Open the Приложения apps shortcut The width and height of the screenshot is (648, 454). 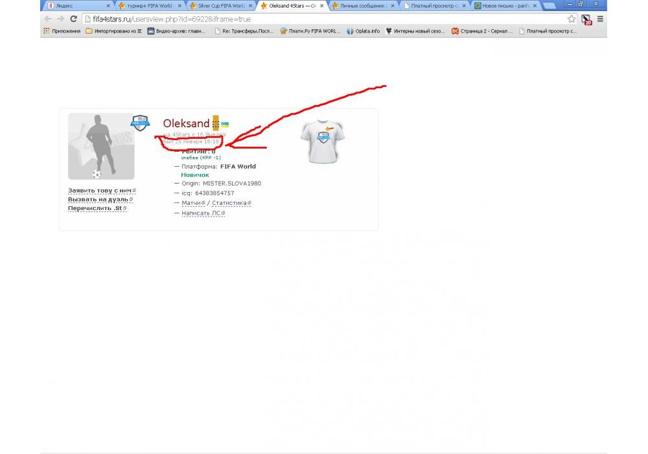(x=62, y=30)
